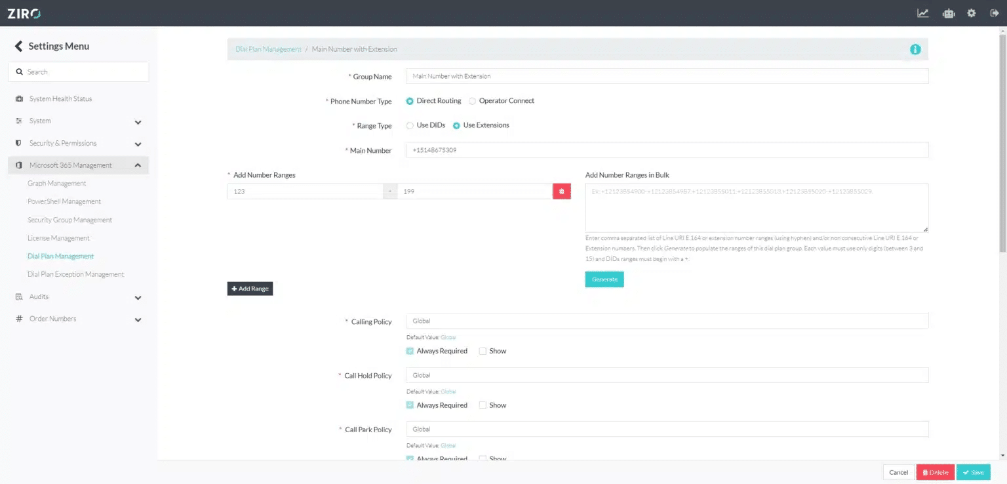
Task: Select the Operator Connect radio button
Action: 471,100
